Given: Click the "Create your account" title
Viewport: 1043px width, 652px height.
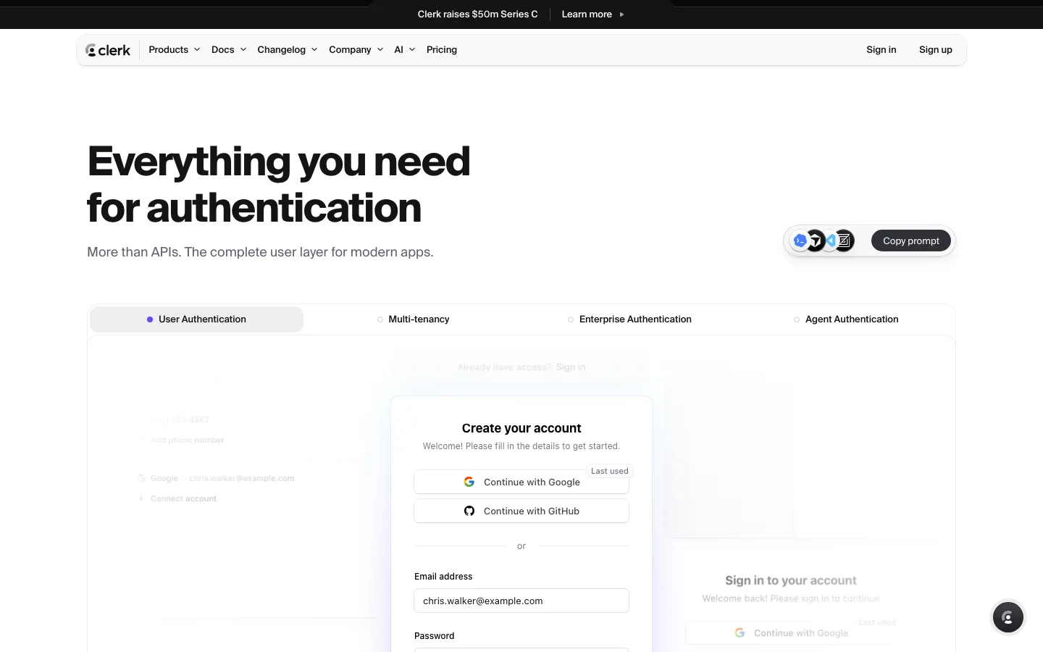Looking at the screenshot, I should coord(521,428).
